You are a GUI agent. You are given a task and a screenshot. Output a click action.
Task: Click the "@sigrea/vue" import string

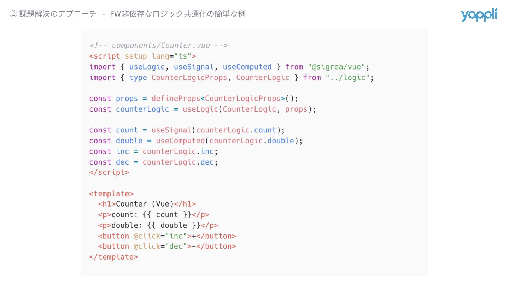tap(336, 67)
